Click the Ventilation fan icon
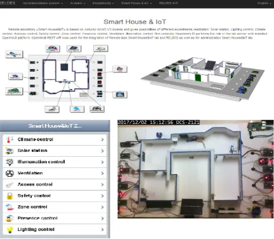Image resolution: width=274 pixels, height=239 pixels. (x=9, y=173)
